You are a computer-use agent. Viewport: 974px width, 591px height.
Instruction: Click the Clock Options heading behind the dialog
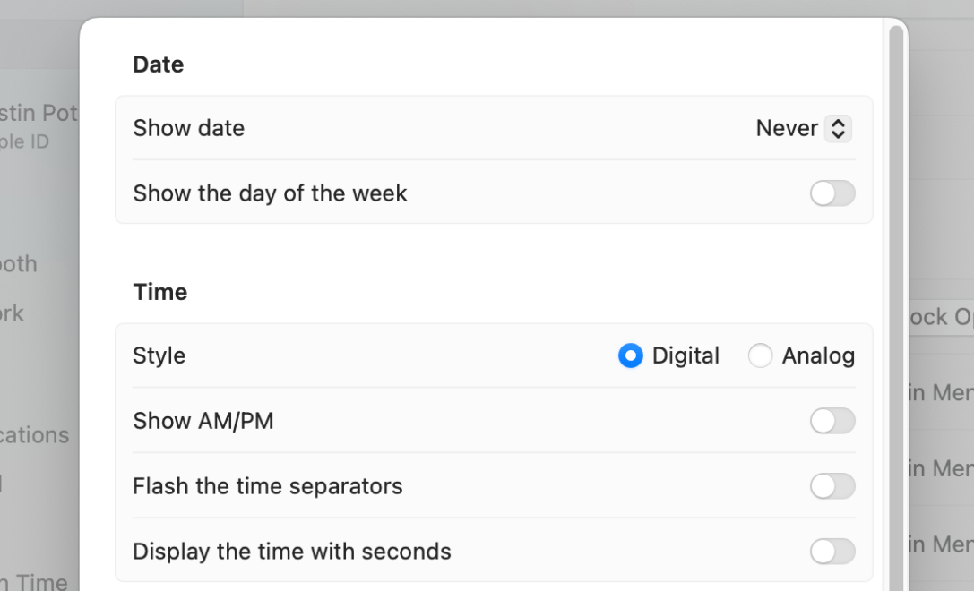pos(941,317)
